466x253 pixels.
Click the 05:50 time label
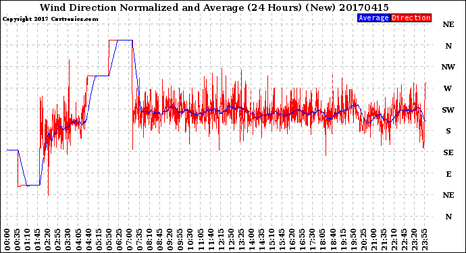pos(109,240)
